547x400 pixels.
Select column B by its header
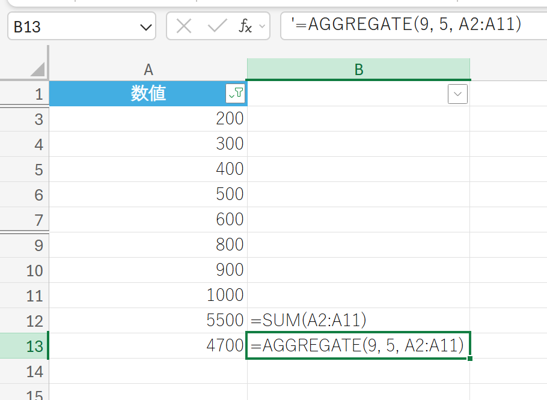coord(358,70)
